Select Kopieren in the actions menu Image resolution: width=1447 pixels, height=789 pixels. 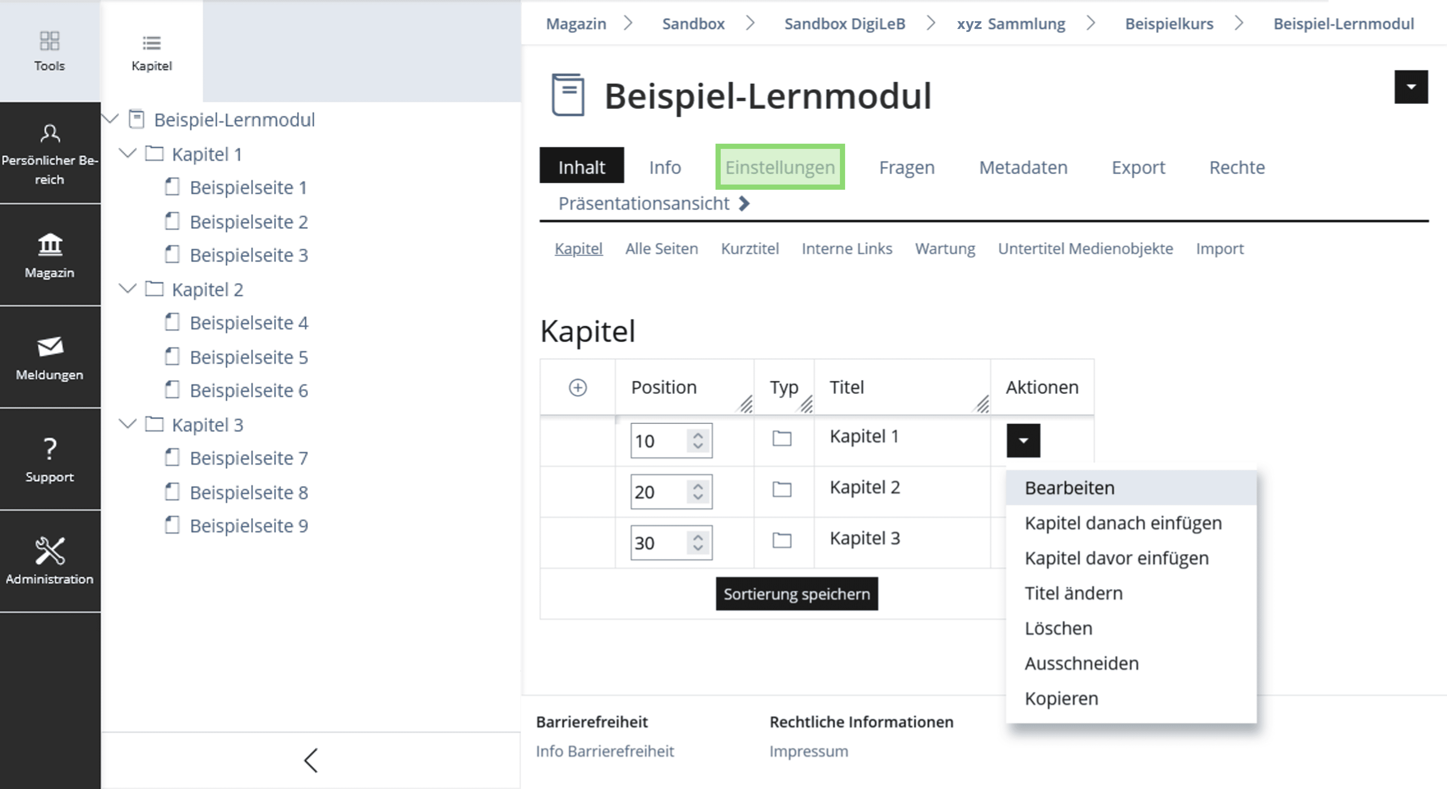1061,698
